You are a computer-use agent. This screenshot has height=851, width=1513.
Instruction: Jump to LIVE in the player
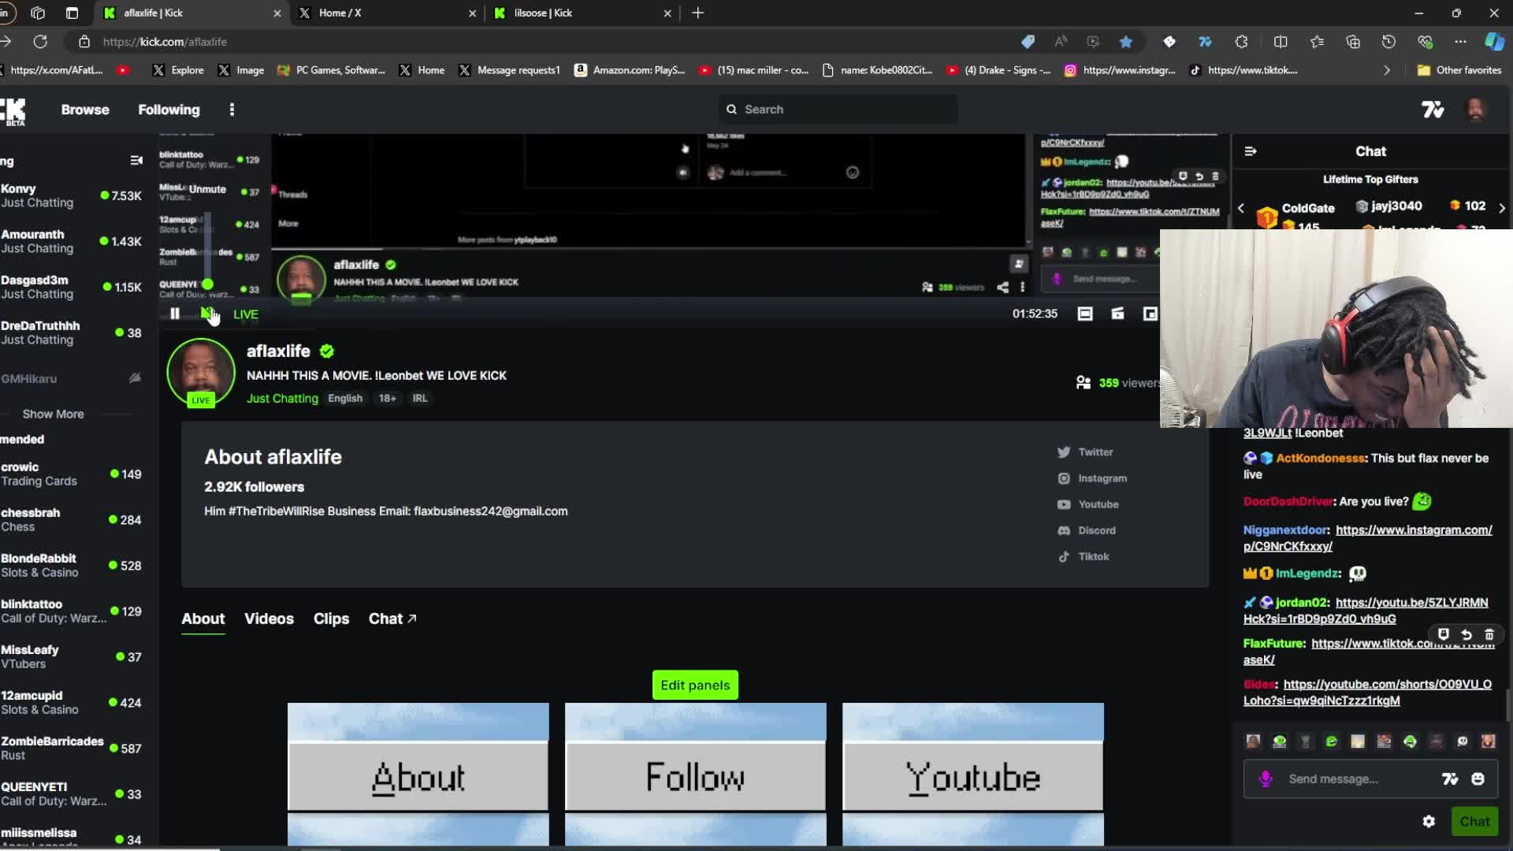(x=245, y=314)
